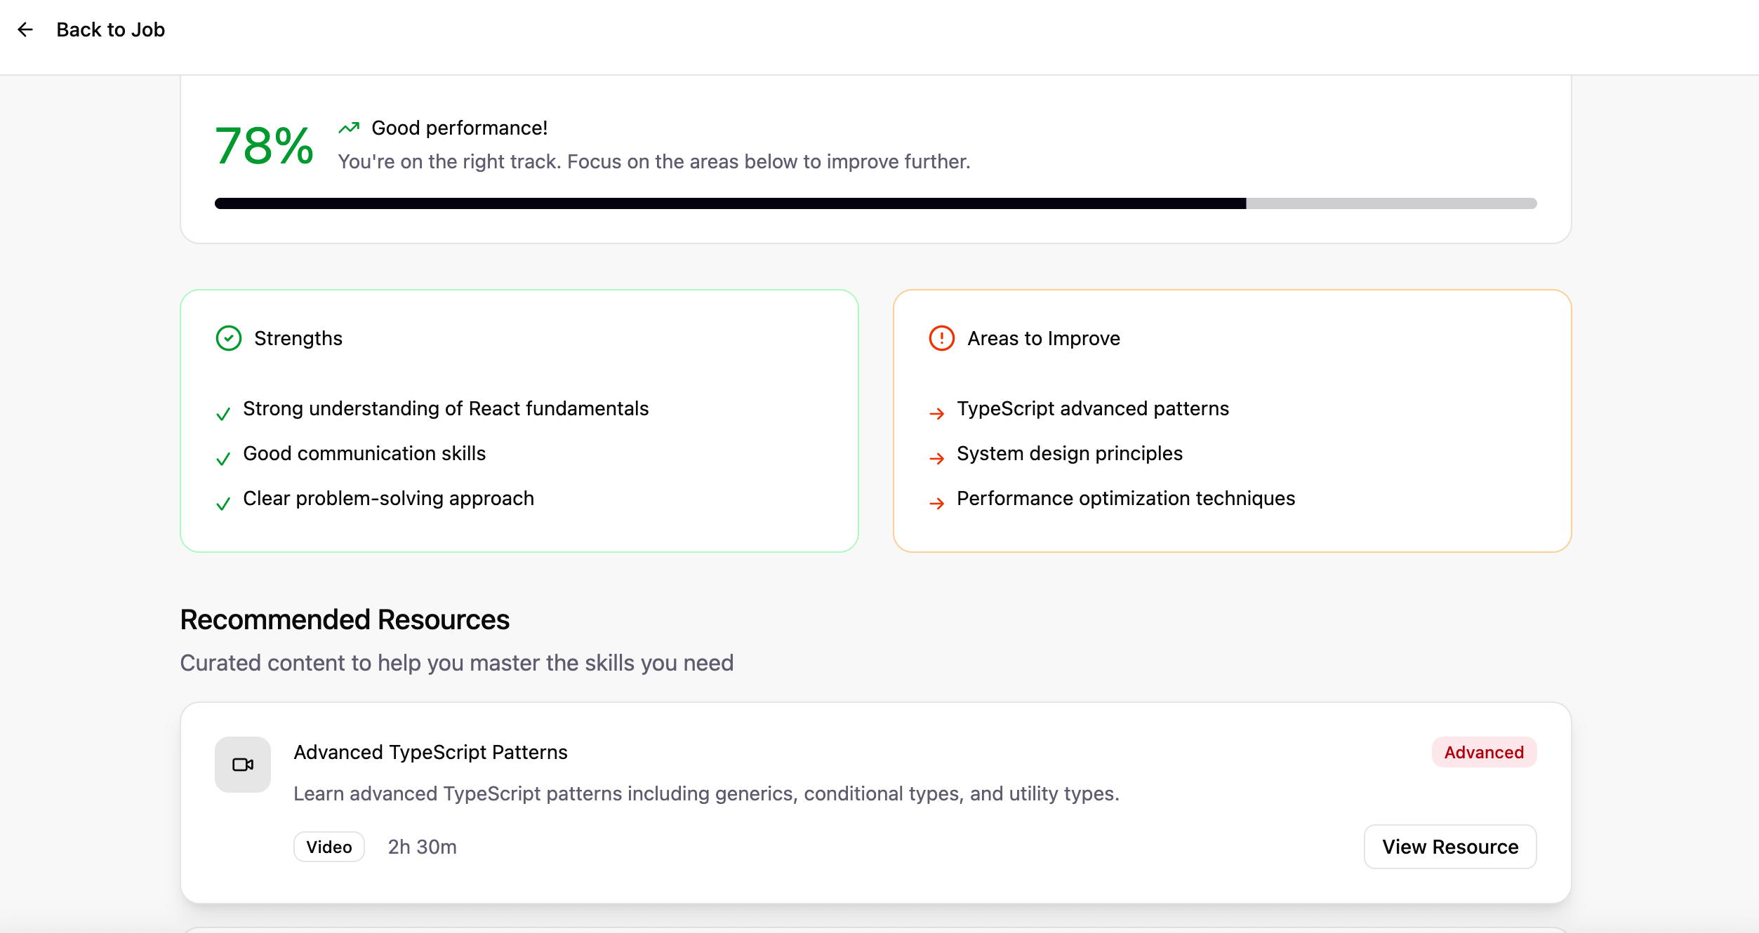Viewport: 1759px width, 933px height.
Task: Click the video camera resource icon
Action: tap(243, 765)
